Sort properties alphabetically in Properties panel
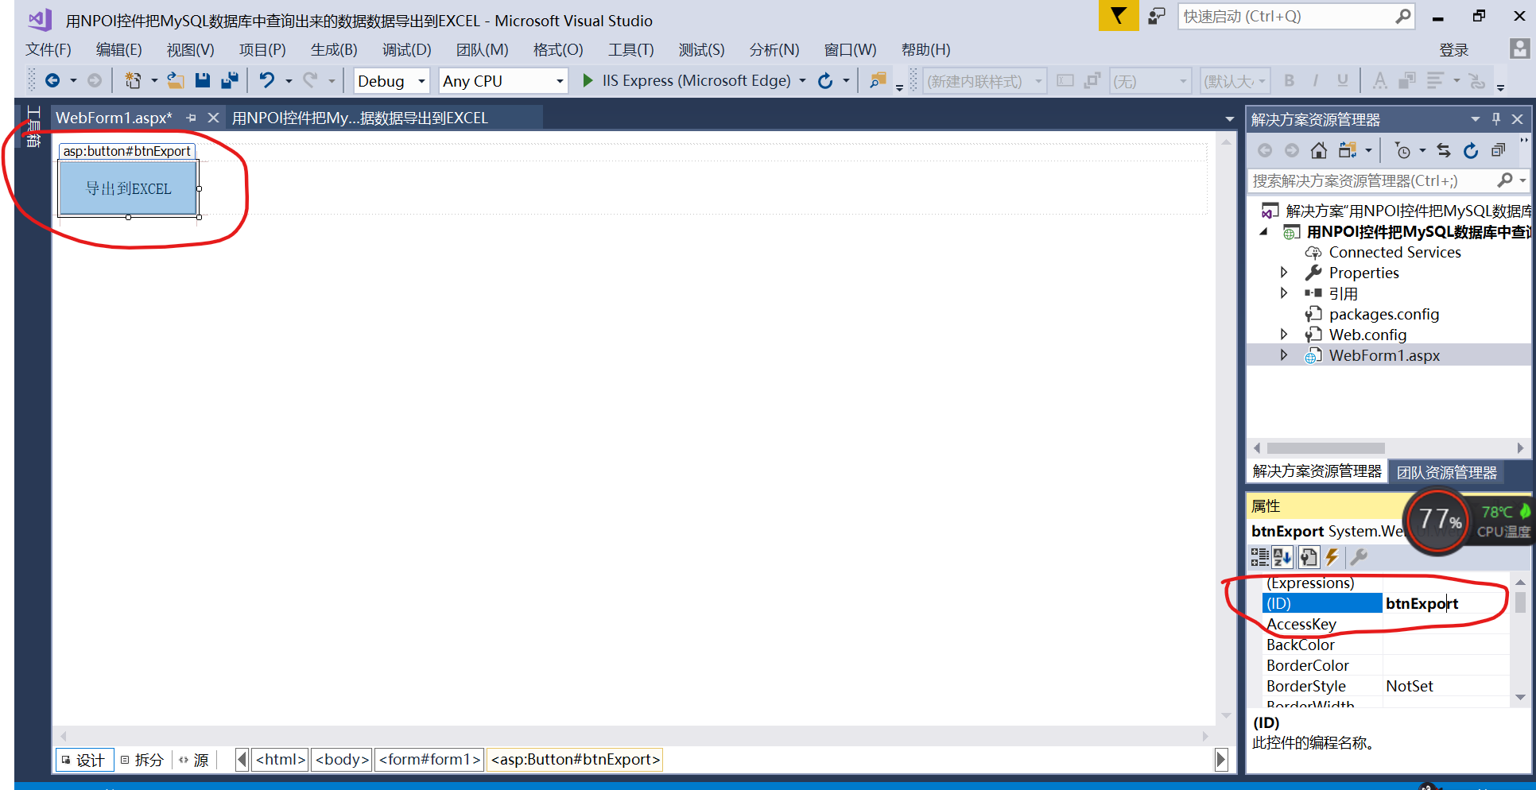 [x=1282, y=557]
